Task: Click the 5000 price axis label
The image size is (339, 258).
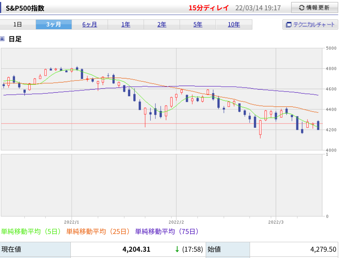Action: 331,48
